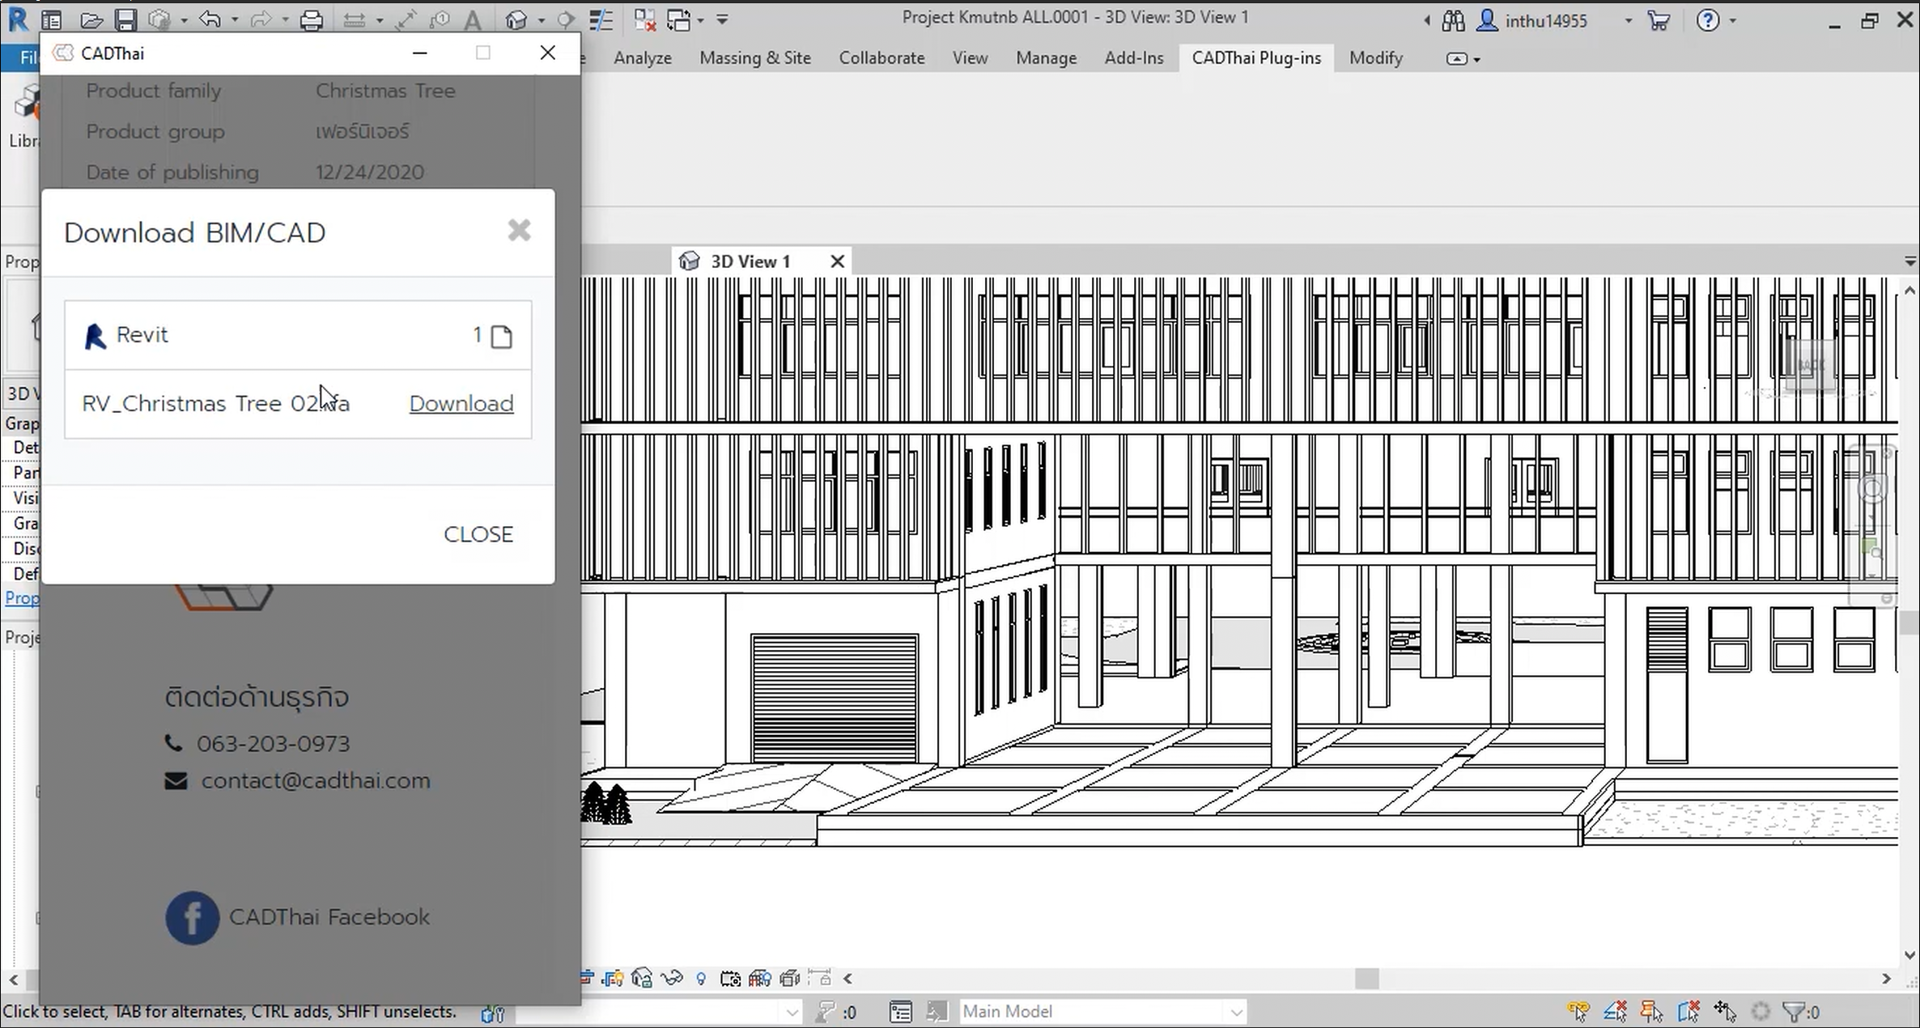Viewport: 1920px width, 1028px height.
Task: Click the Open folder icon in quick access toolbar
Action: pyautogui.click(x=91, y=20)
